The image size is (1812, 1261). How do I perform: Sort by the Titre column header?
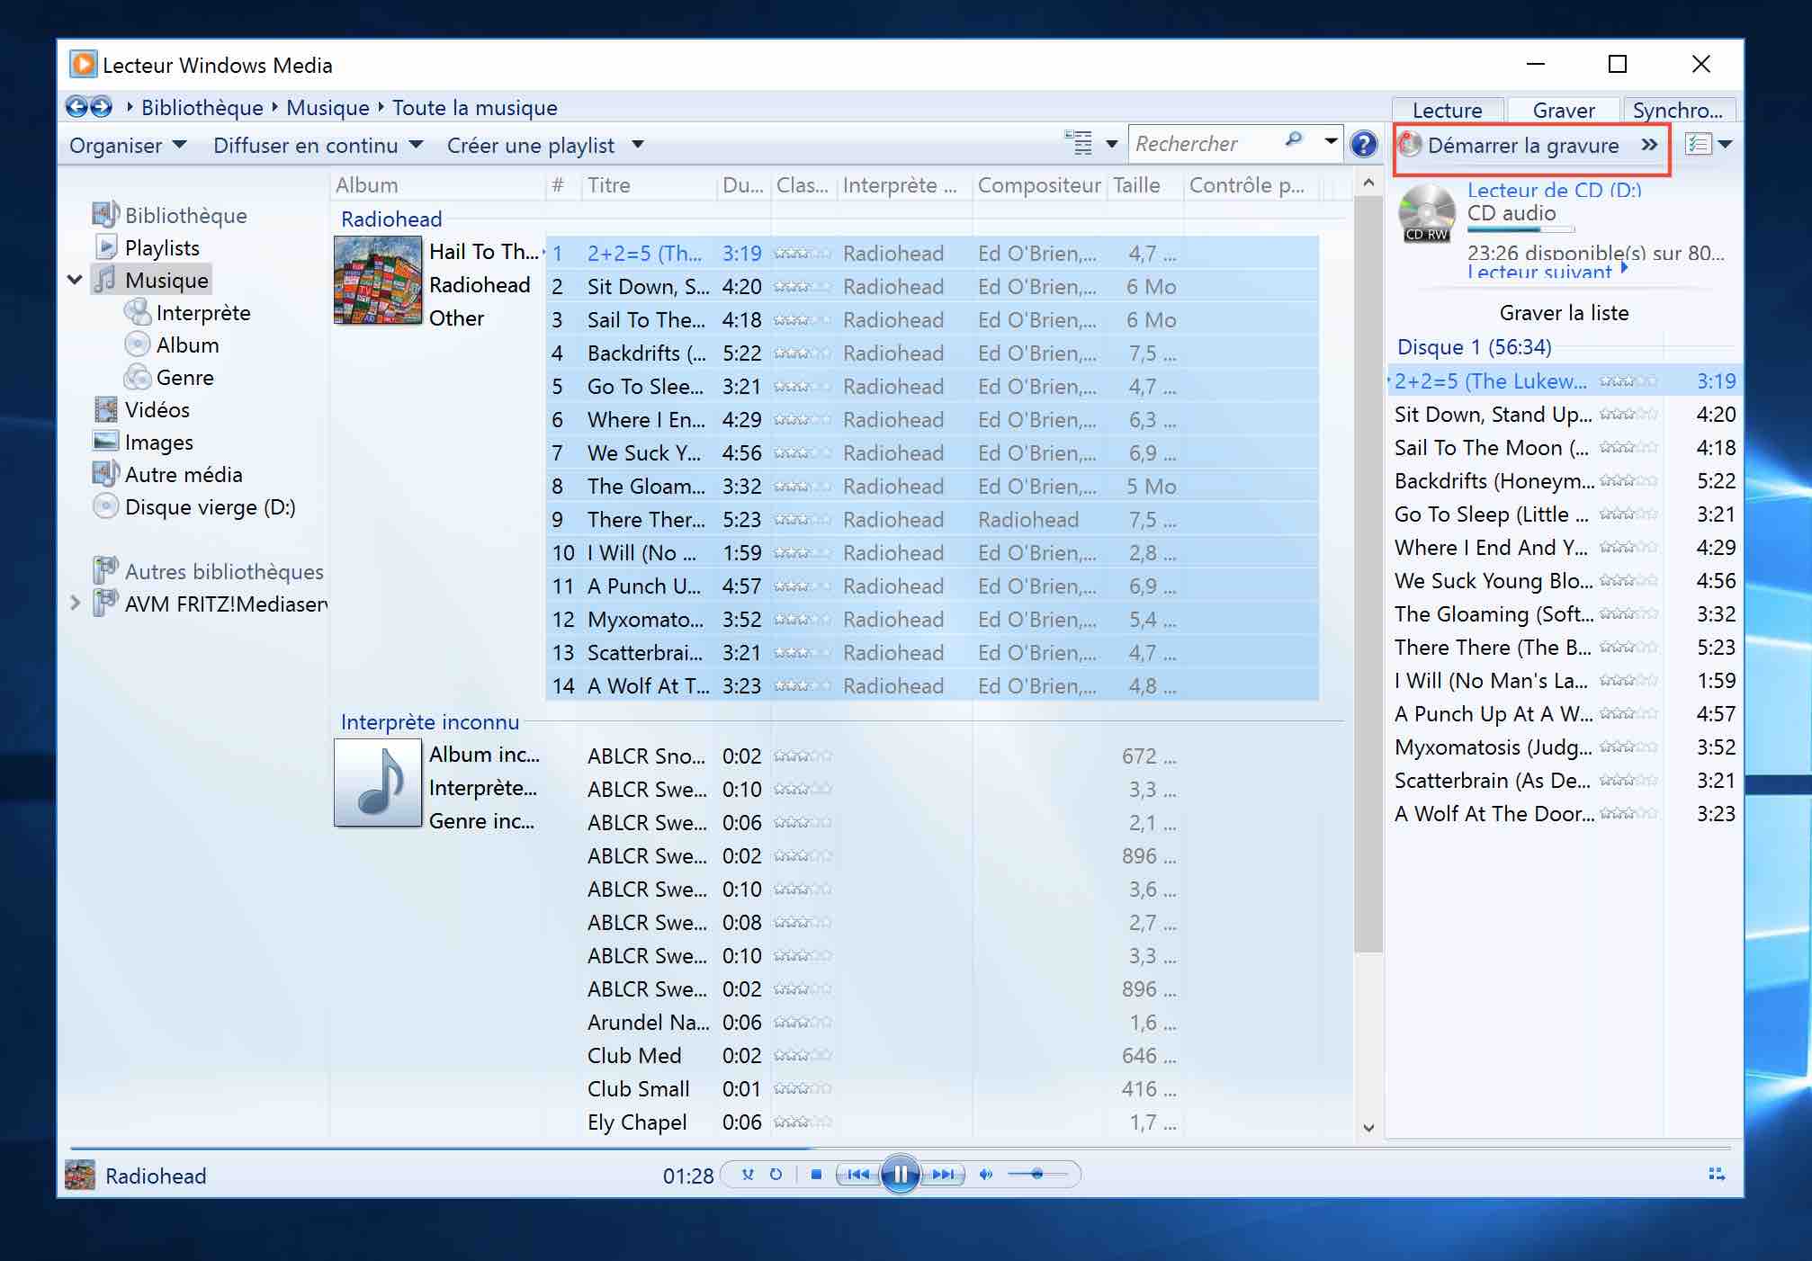tap(650, 184)
